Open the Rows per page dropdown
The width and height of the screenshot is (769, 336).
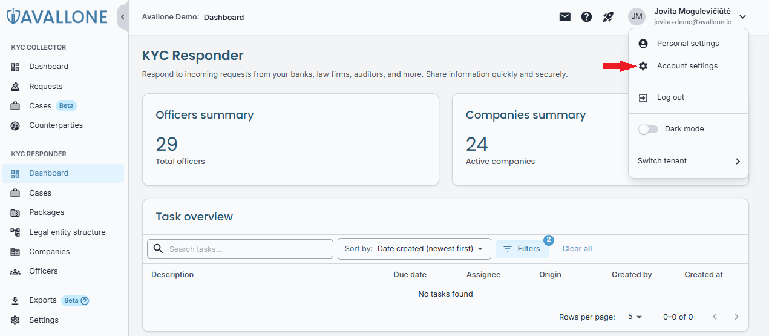(x=635, y=317)
